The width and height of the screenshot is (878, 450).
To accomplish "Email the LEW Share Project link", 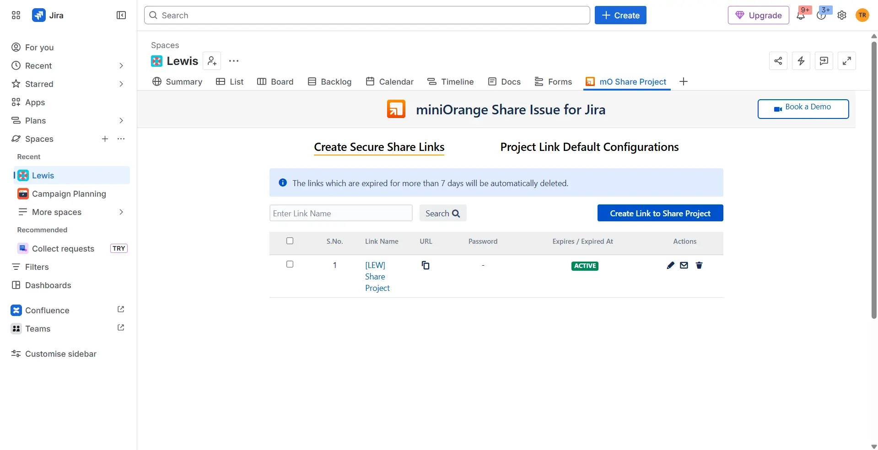I will (684, 265).
